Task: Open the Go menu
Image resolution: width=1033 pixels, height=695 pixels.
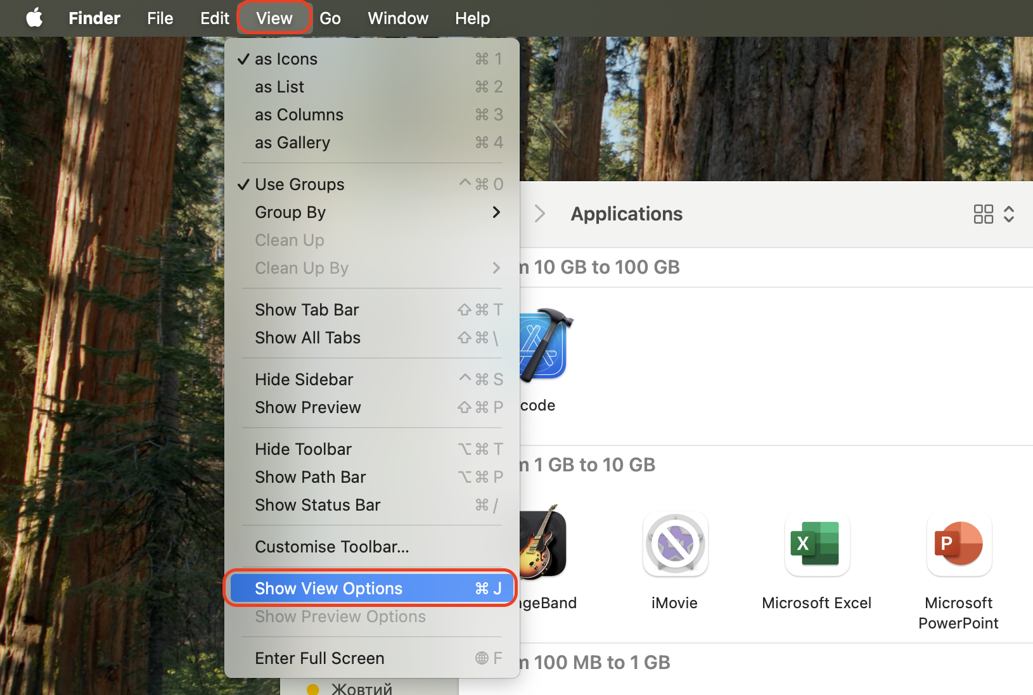Action: pos(330,18)
